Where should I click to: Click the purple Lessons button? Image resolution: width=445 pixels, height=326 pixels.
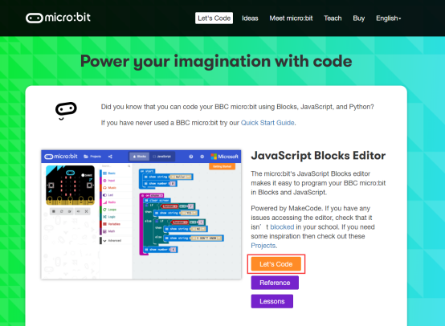click(x=271, y=301)
